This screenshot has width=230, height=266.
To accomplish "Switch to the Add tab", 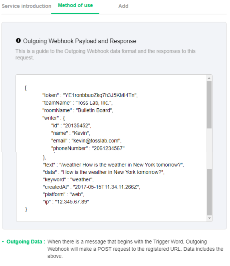I will pyautogui.click(x=123, y=6).
